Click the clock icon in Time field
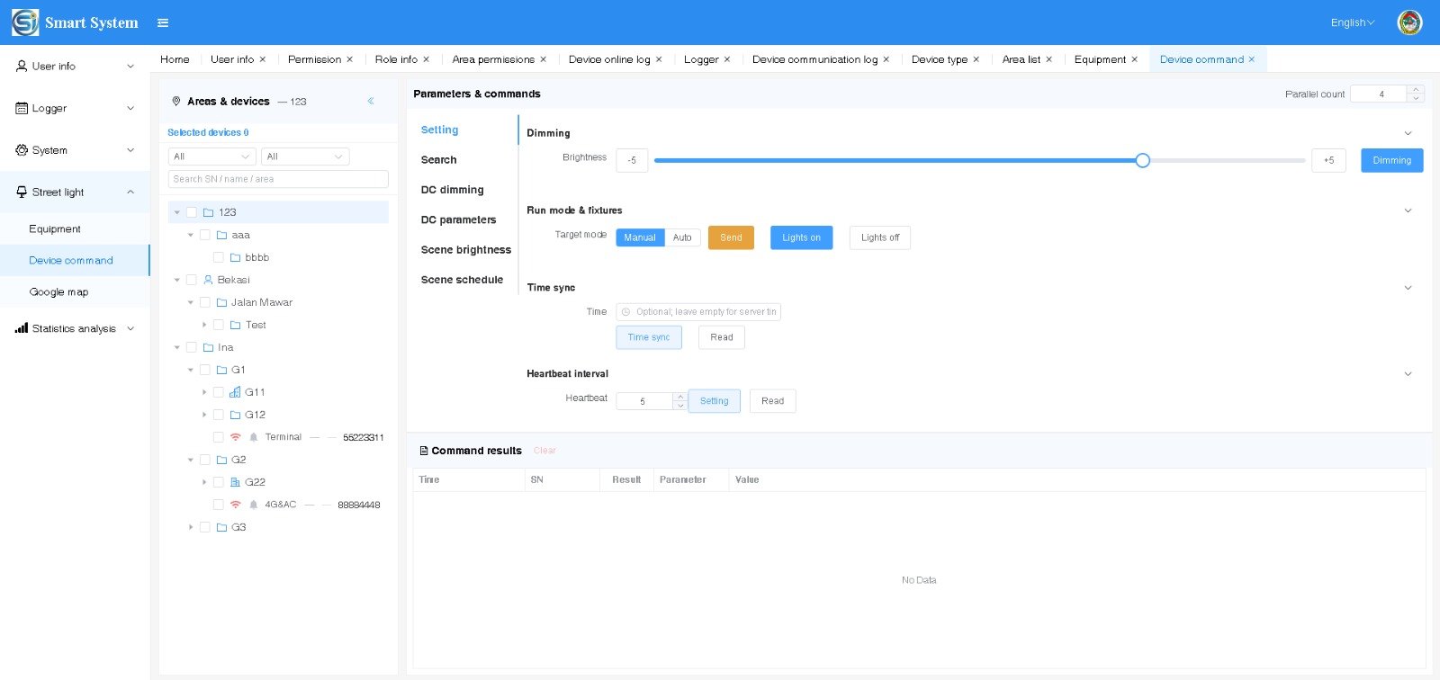Screen dimensions: 1440x680 pos(626,312)
